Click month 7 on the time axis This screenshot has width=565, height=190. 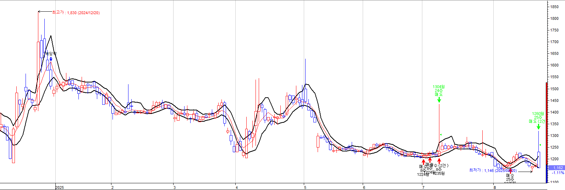[423, 188]
